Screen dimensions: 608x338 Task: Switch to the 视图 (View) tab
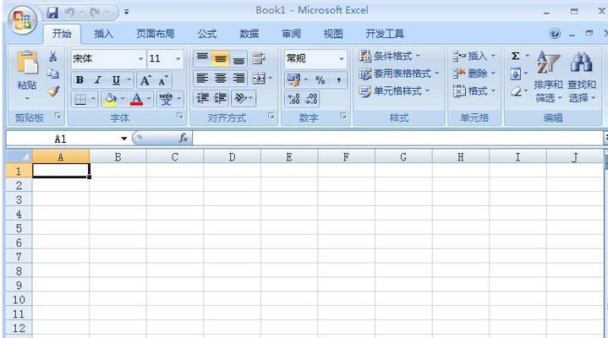333,34
